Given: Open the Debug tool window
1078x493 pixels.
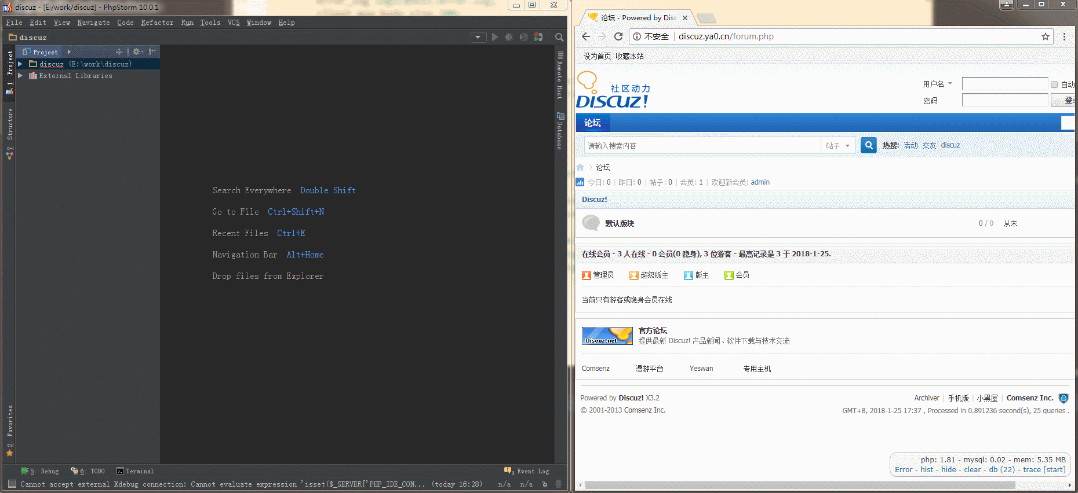Looking at the screenshot, I should (x=40, y=471).
